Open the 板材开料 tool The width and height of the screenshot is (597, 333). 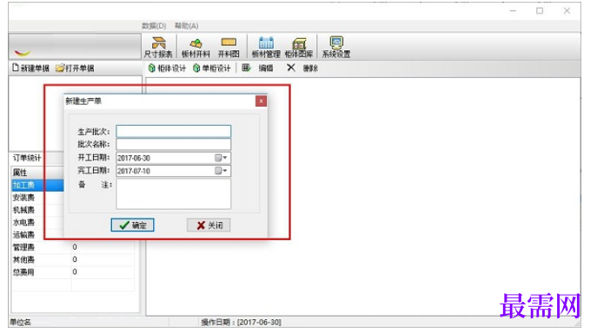(196, 47)
